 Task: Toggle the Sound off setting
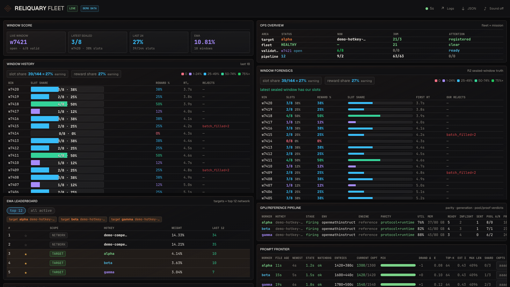tap(494, 9)
